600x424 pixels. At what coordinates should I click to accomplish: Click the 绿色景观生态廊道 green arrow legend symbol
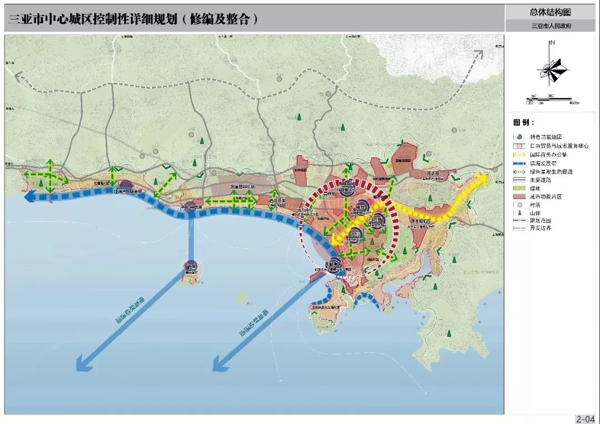click(518, 173)
